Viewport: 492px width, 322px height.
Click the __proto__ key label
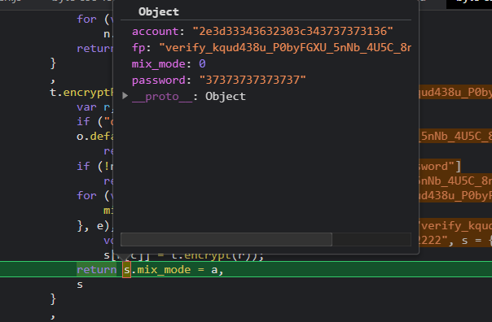tap(161, 97)
